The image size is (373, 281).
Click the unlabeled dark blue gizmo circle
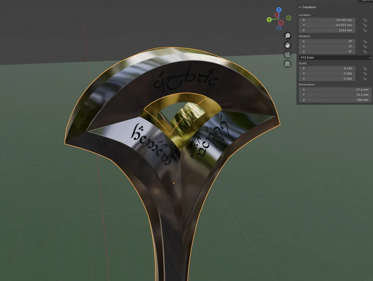(x=279, y=28)
